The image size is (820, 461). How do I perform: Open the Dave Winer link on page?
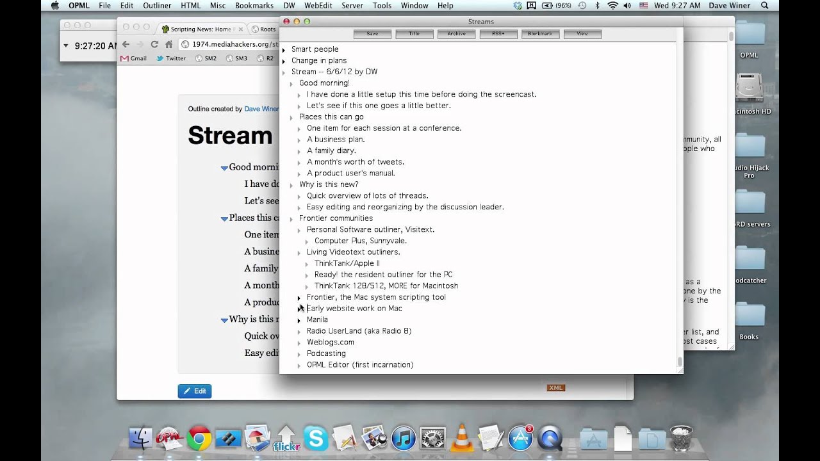(x=261, y=109)
